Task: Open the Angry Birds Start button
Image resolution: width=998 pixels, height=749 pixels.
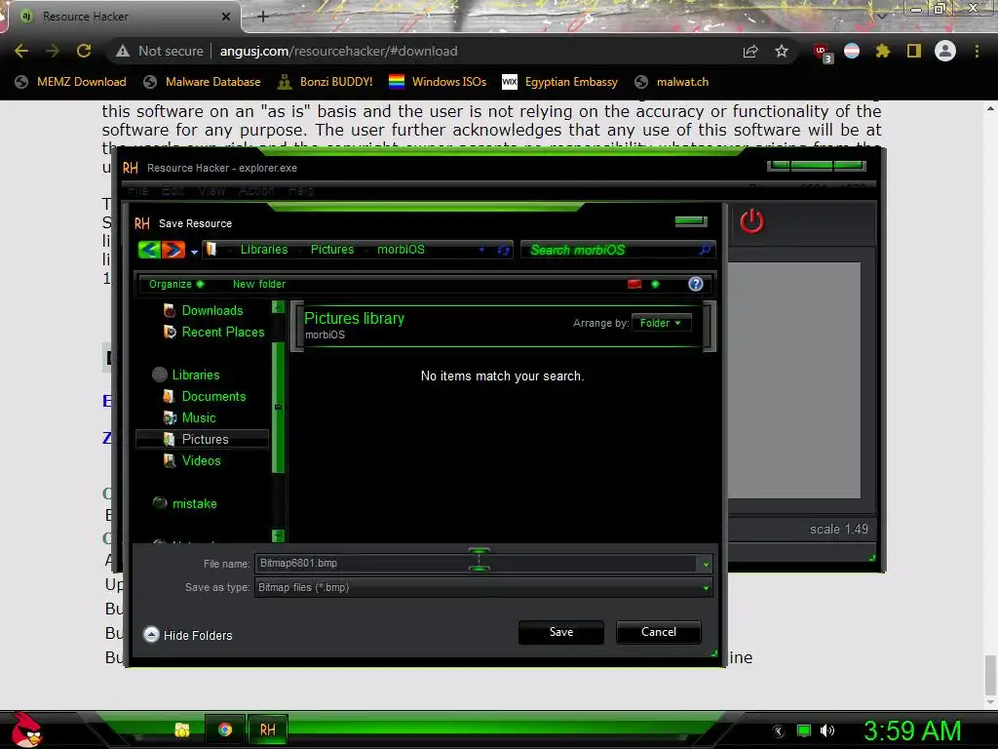Action: (26, 729)
